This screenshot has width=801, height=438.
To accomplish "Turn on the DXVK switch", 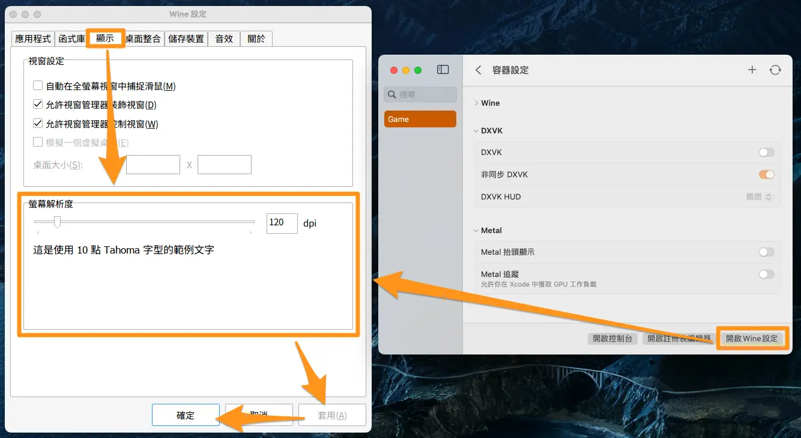I will [x=766, y=153].
